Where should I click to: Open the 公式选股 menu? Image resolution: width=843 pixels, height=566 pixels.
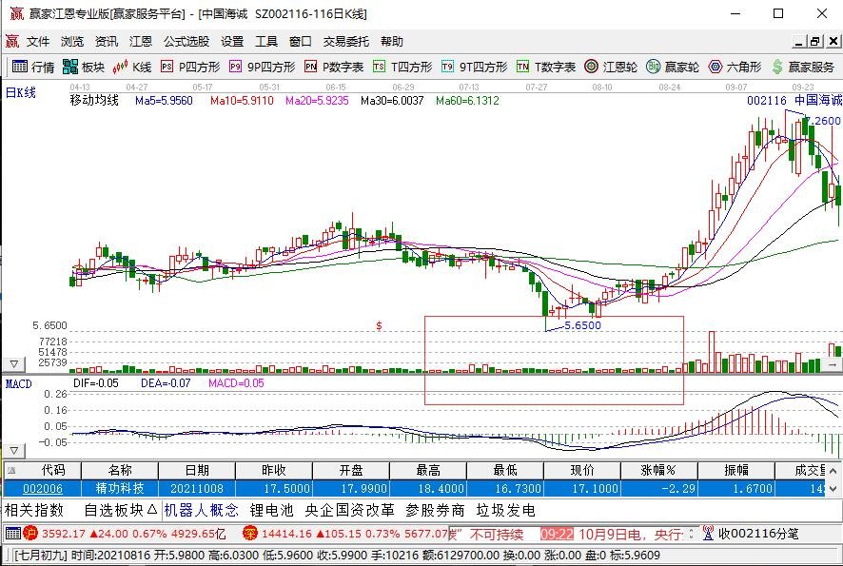[186, 42]
